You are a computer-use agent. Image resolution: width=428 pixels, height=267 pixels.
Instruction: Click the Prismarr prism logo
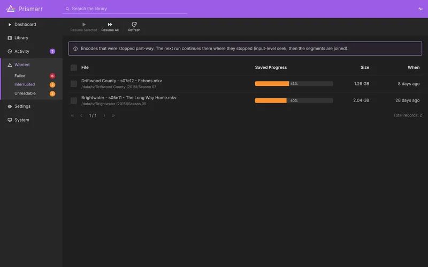11,9
